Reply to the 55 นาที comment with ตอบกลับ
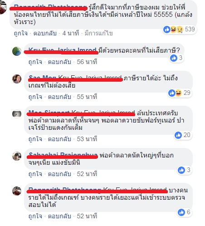This screenshot has width=205, height=226. [x=59, y=97]
